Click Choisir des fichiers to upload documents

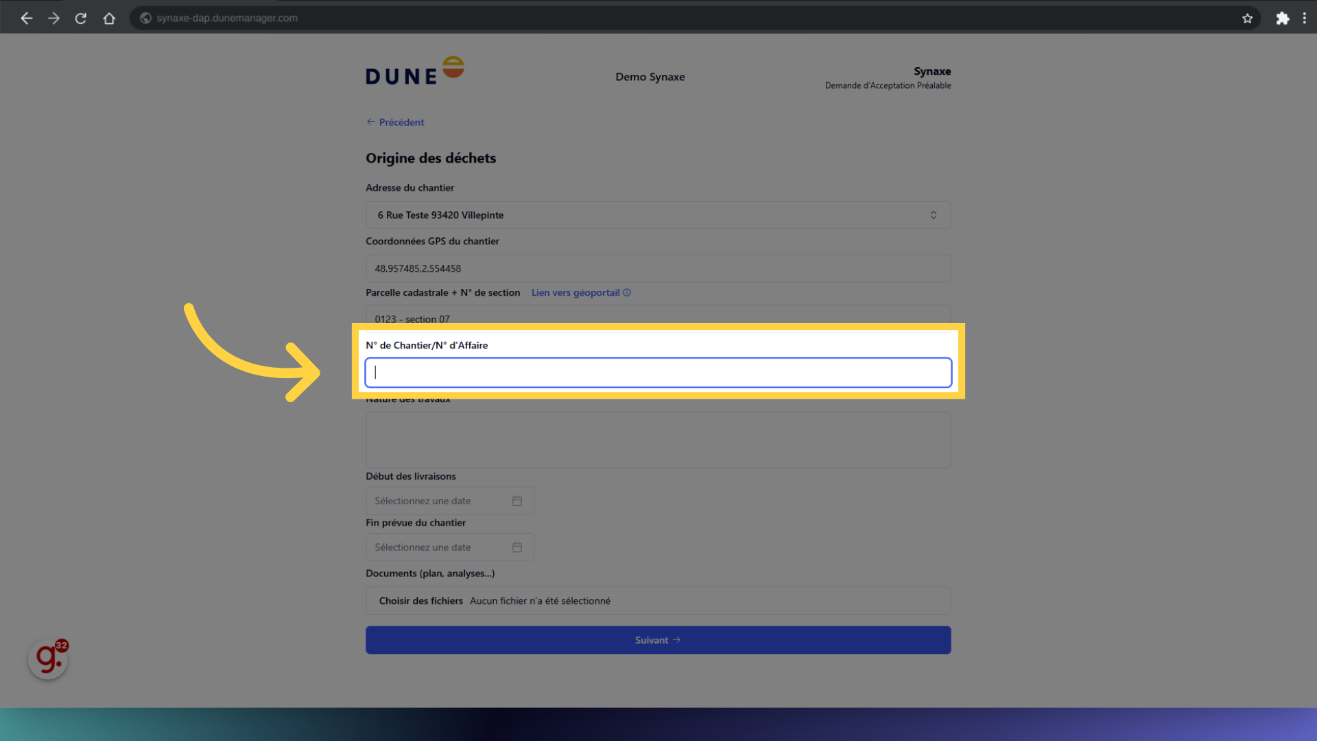pos(420,600)
